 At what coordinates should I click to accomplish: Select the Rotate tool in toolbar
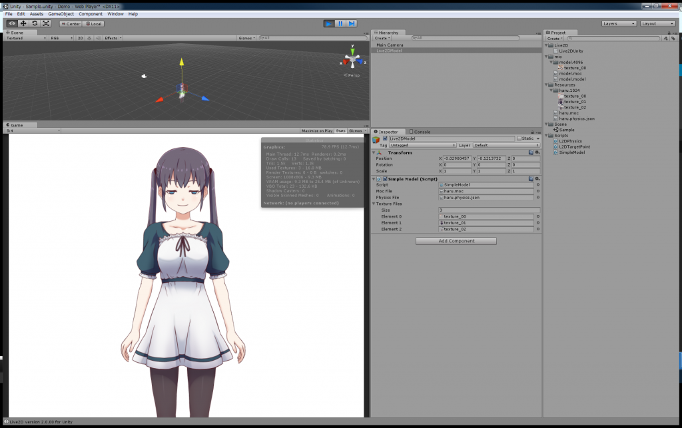(35, 23)
